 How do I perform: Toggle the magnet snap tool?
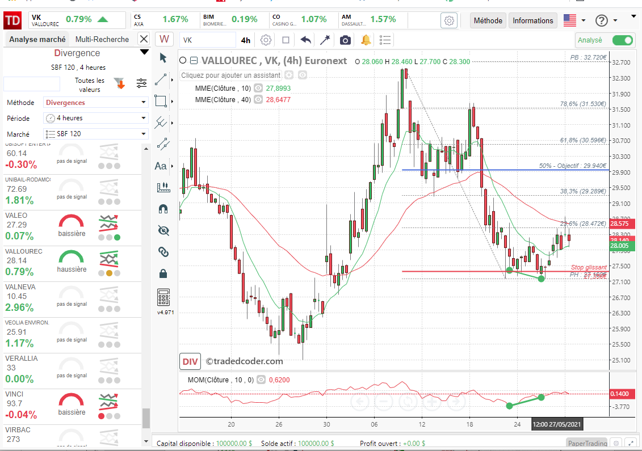(x=163, y=209)
